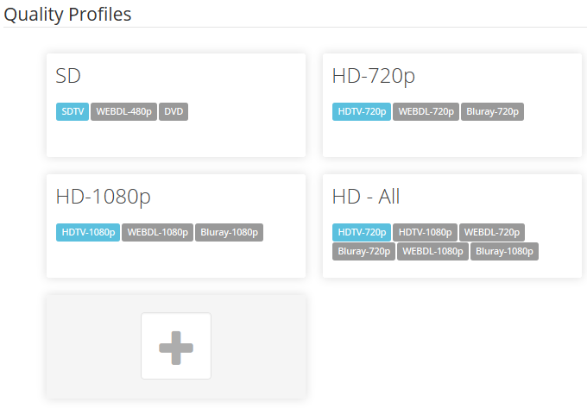This screenshot has width=587, height=408.
Task: Click Bluray-720p tag in HD-720p card
Action: click(492, 111)
